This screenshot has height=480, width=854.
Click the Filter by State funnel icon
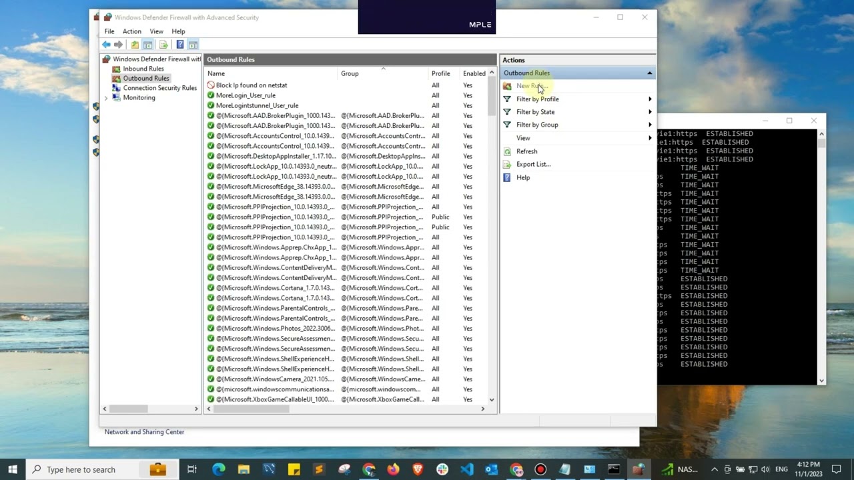click(507, 112)
